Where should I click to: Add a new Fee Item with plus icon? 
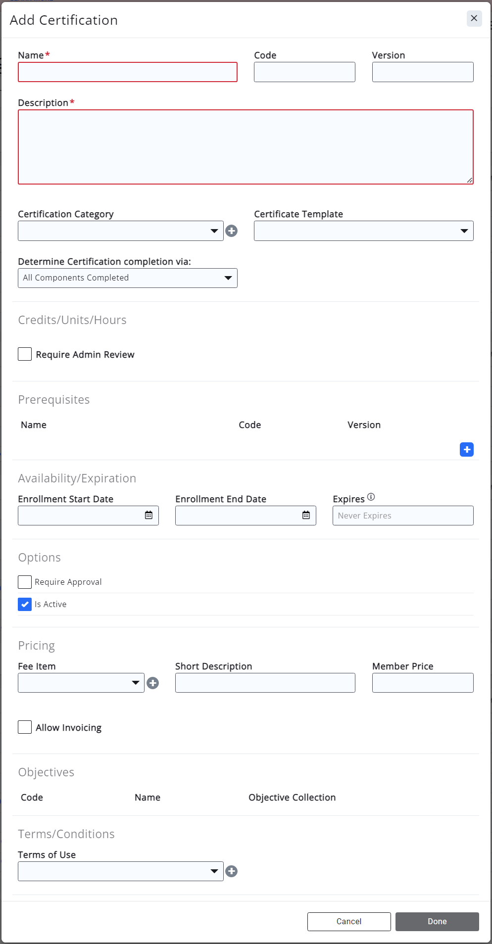[x=153, y=683]
